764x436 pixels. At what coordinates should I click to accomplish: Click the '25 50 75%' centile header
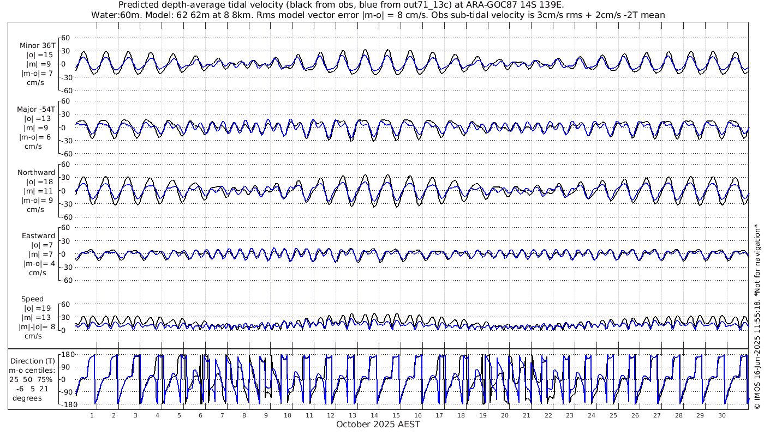point(31,379)
